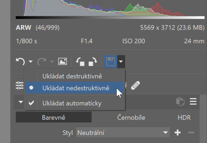Toggle Ukládat automaticky checked option
This screenshot has height=143, width=207.
tap(74, 103)
